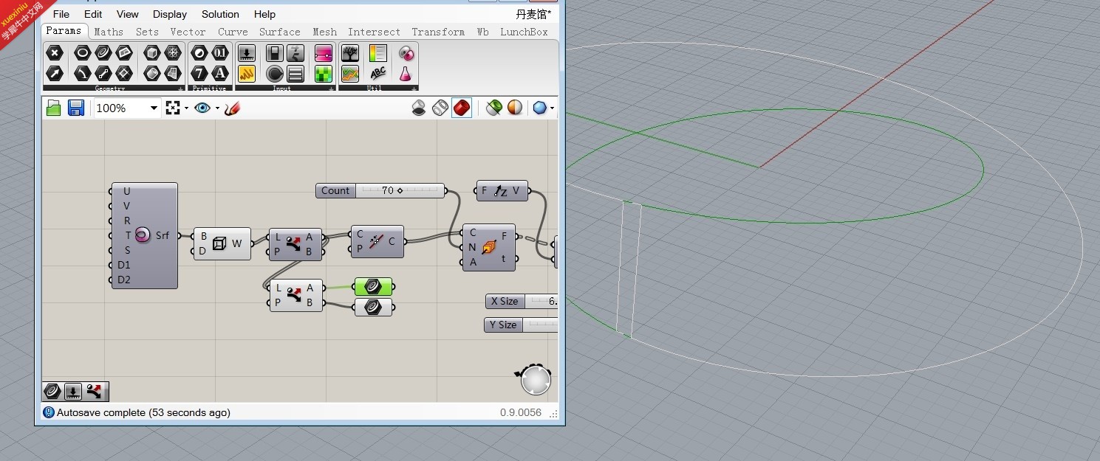Open the Display menu
The width and height of the screenshot is (1100, 461).
coord(170,14)
